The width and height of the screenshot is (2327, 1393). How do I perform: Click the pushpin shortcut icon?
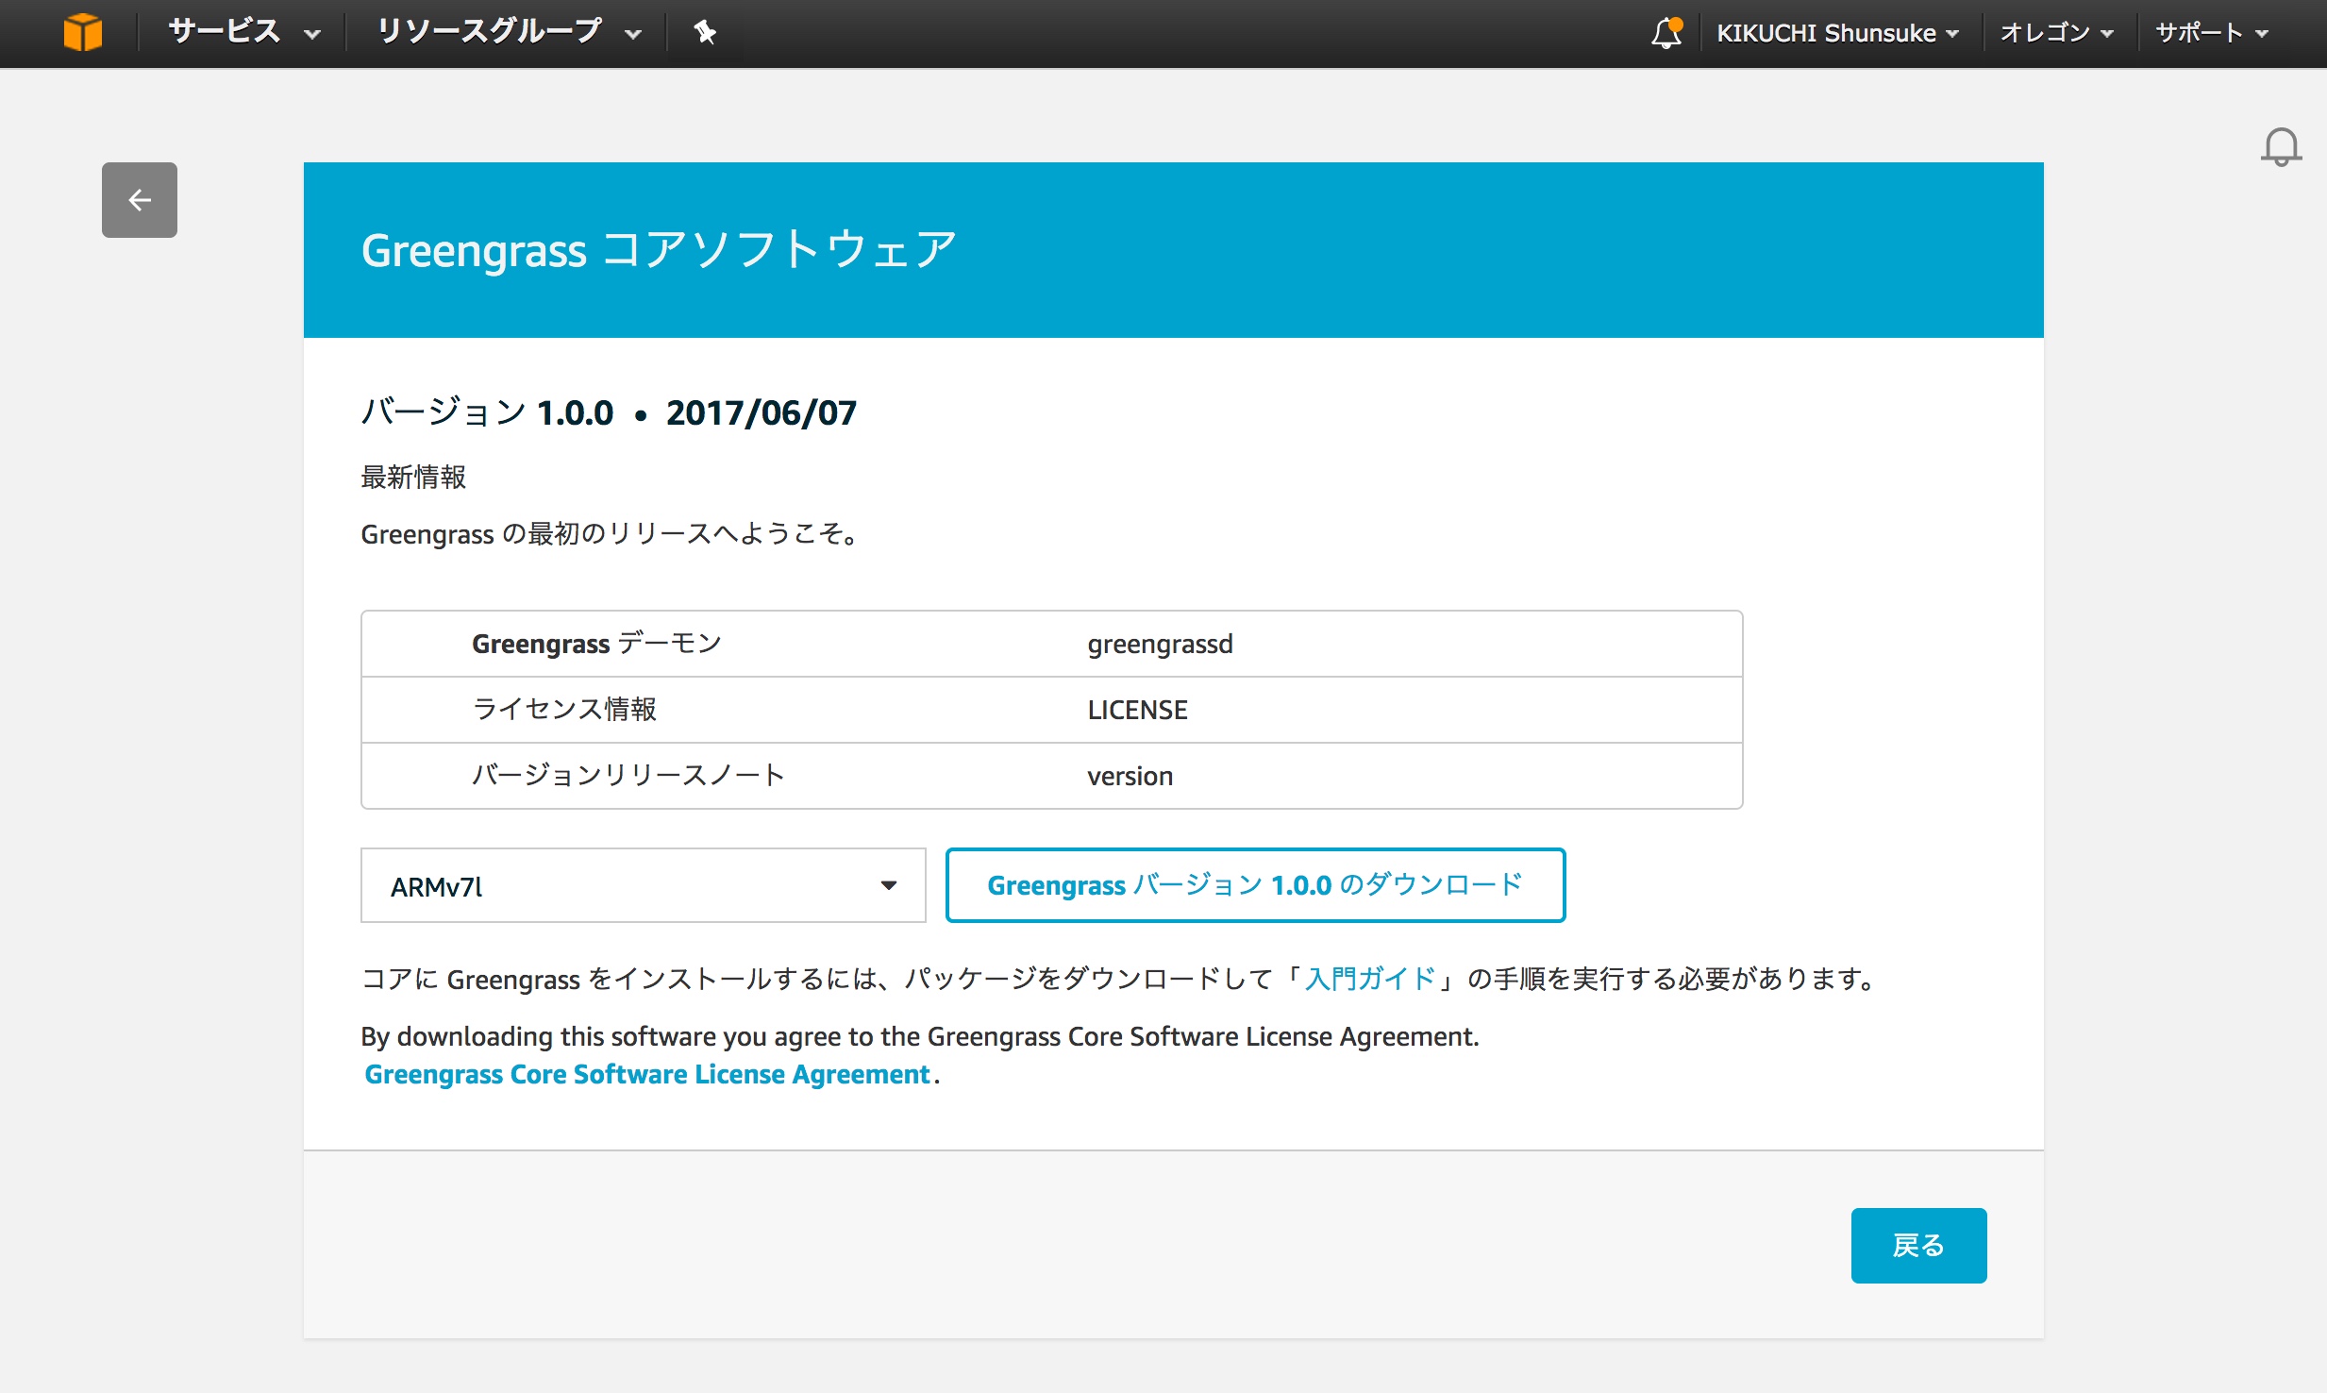point(705,33)
